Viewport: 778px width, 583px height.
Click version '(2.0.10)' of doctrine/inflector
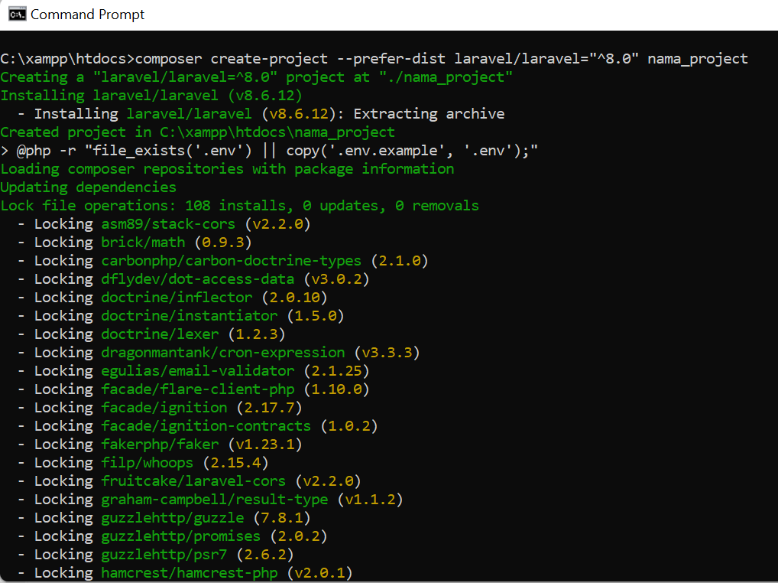[x=295, y=298]
